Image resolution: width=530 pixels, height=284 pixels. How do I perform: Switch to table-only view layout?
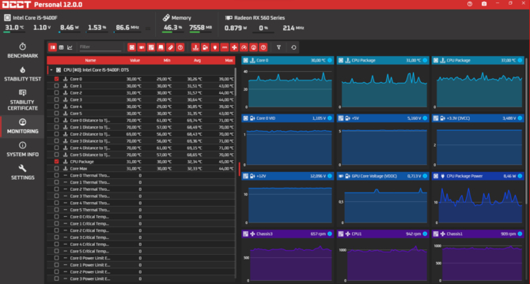[x=61, y=47]
